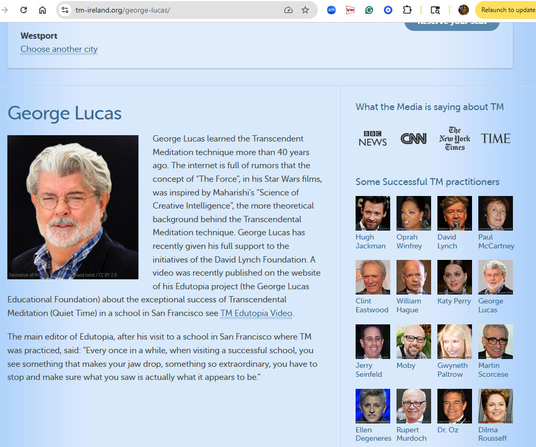Open the blue circle extension icon

coord(388,10)
